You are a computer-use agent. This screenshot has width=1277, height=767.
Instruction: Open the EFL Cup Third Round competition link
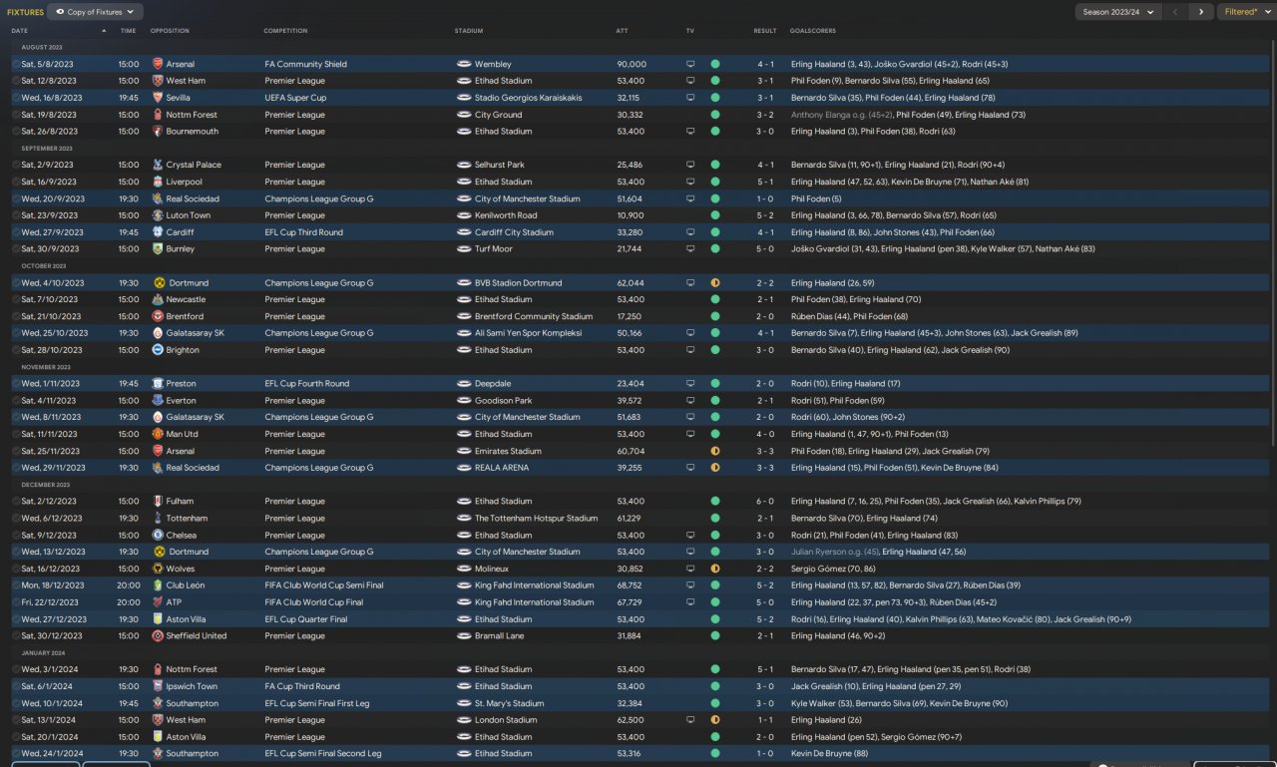pos(303,232)
